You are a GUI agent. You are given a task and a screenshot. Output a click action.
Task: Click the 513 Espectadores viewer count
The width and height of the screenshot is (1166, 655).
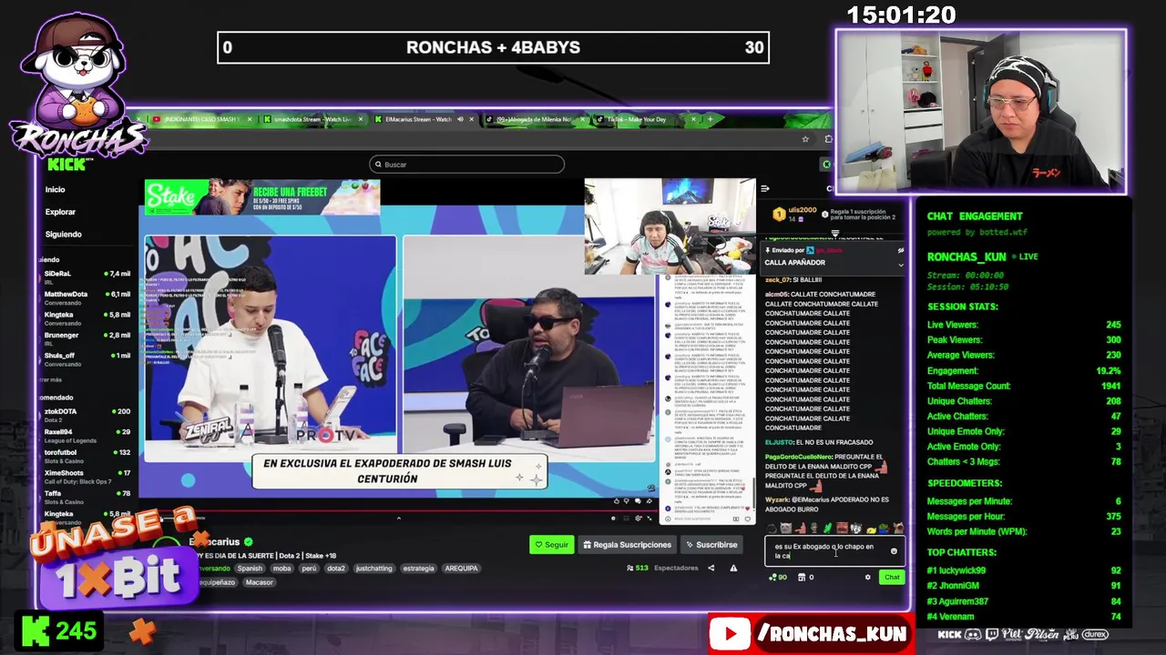pyautogui.click(x=662, y=568)
